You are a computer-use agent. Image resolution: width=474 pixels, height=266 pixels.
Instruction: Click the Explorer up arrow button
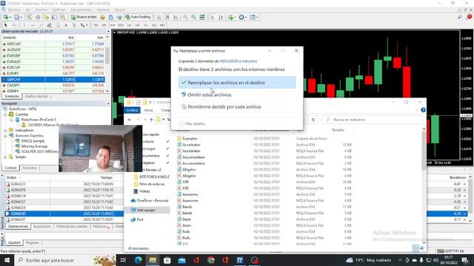point(151,120)
